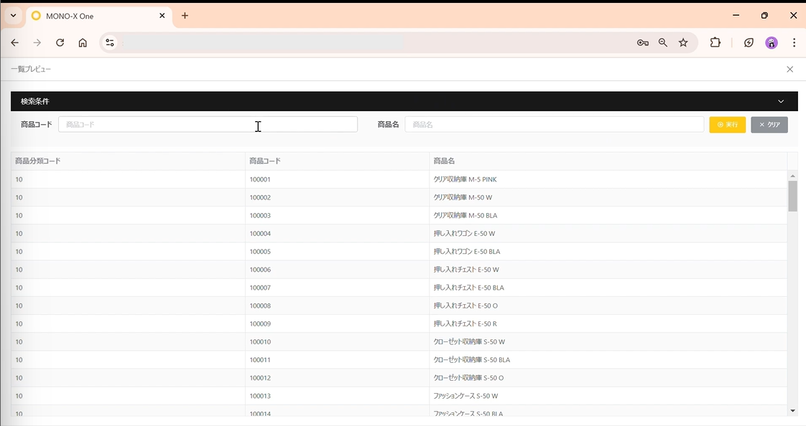Open the Chrome three-dot menu

[x=795, y=42]
